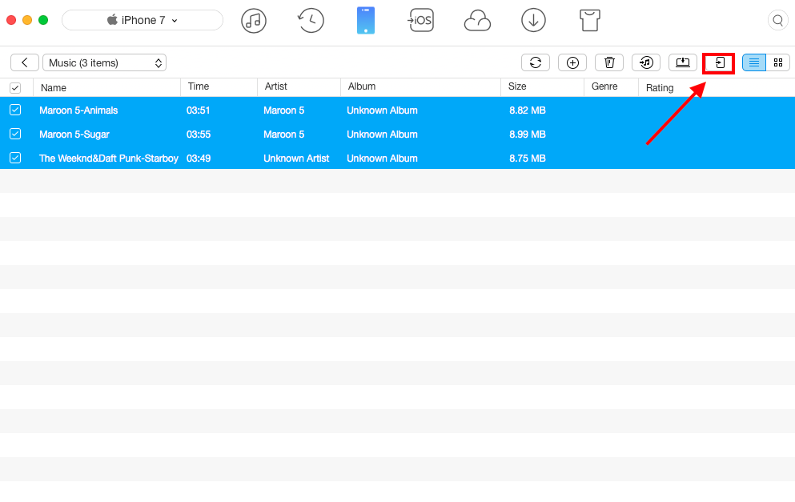Click Maroon 5 artist in Animals row
This screenshot has width=795, height=502.
coord(284,110)
